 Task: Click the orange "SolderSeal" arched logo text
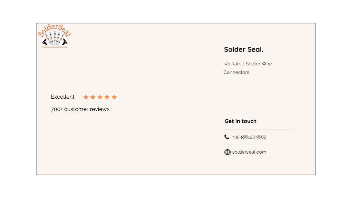coord(55,30)
